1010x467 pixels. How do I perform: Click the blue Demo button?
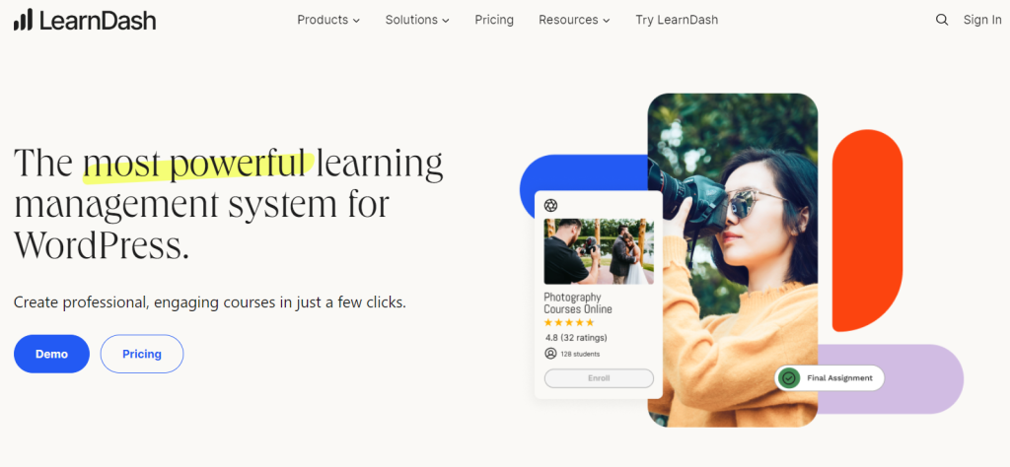[51, 354]
